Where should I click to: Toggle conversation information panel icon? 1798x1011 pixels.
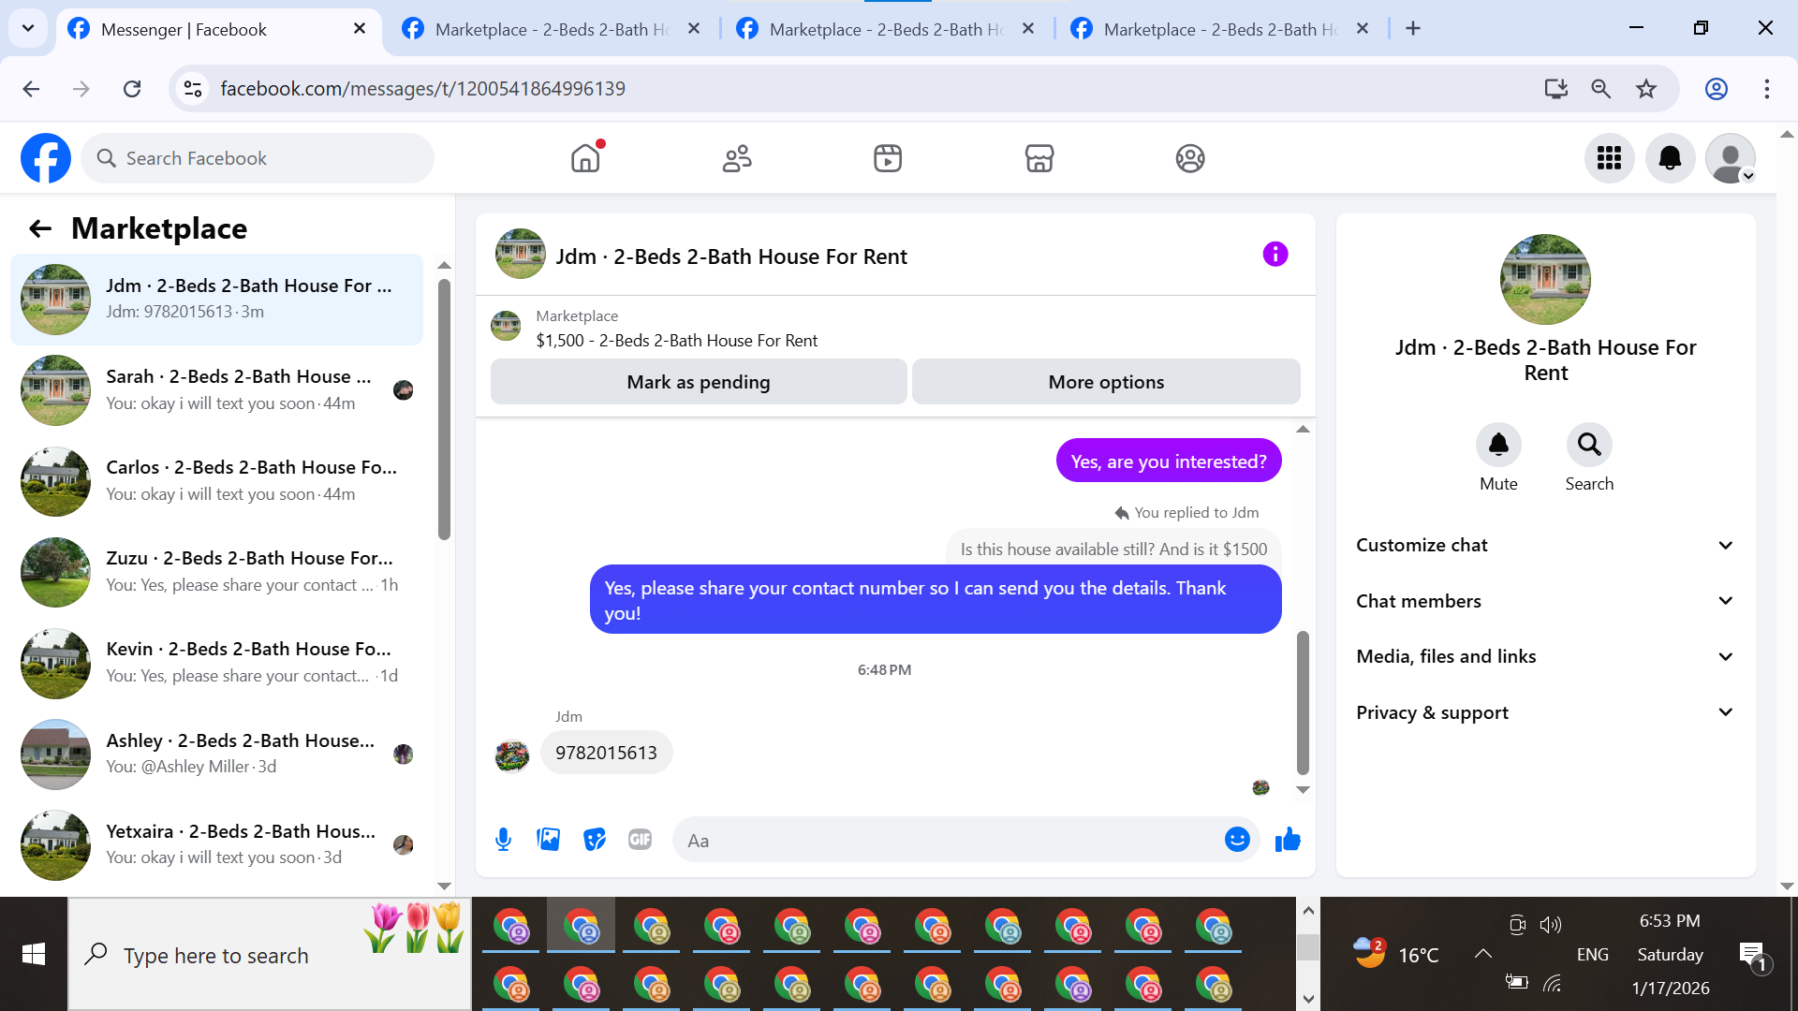tap(1275, 255)
